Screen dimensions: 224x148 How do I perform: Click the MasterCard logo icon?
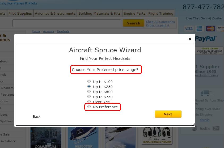point(210,29)
